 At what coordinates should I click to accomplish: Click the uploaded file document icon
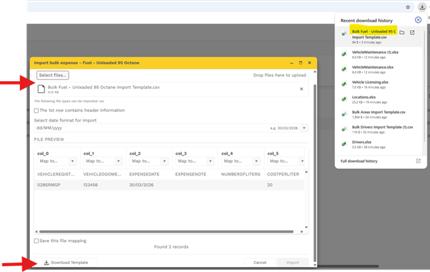tap(41, 89)
